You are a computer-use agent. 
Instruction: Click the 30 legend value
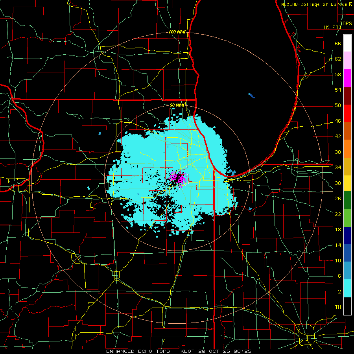(x=338, y=183)
